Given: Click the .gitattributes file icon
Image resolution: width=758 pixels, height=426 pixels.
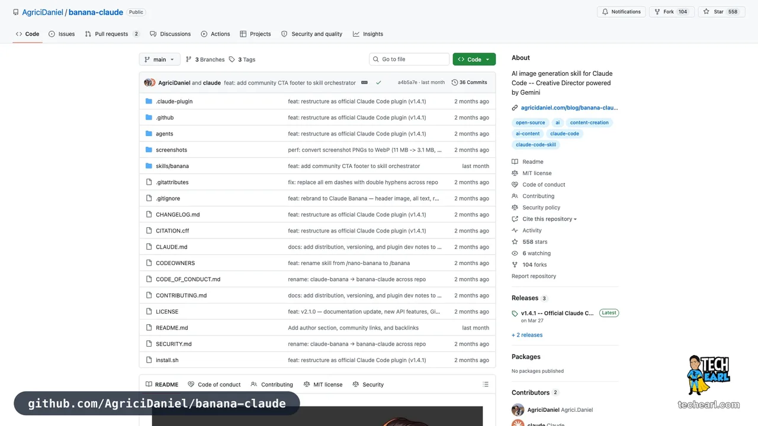Looking at the screenshot, I should point(149,182).
